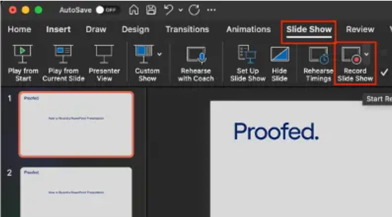Select slide 2 thumbnail
Image resolution: width=392 pixels, height=217 pixels.
click(x=76, y=192)
